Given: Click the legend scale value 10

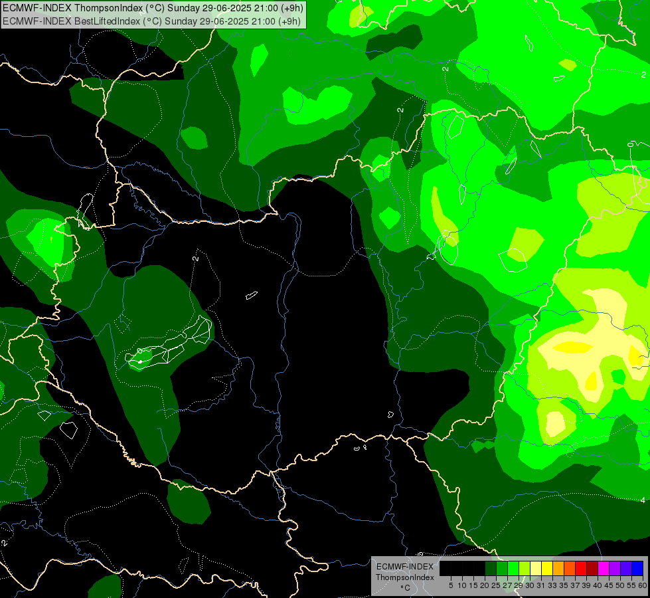Looking at the screenshot, I should click(462, 585).
